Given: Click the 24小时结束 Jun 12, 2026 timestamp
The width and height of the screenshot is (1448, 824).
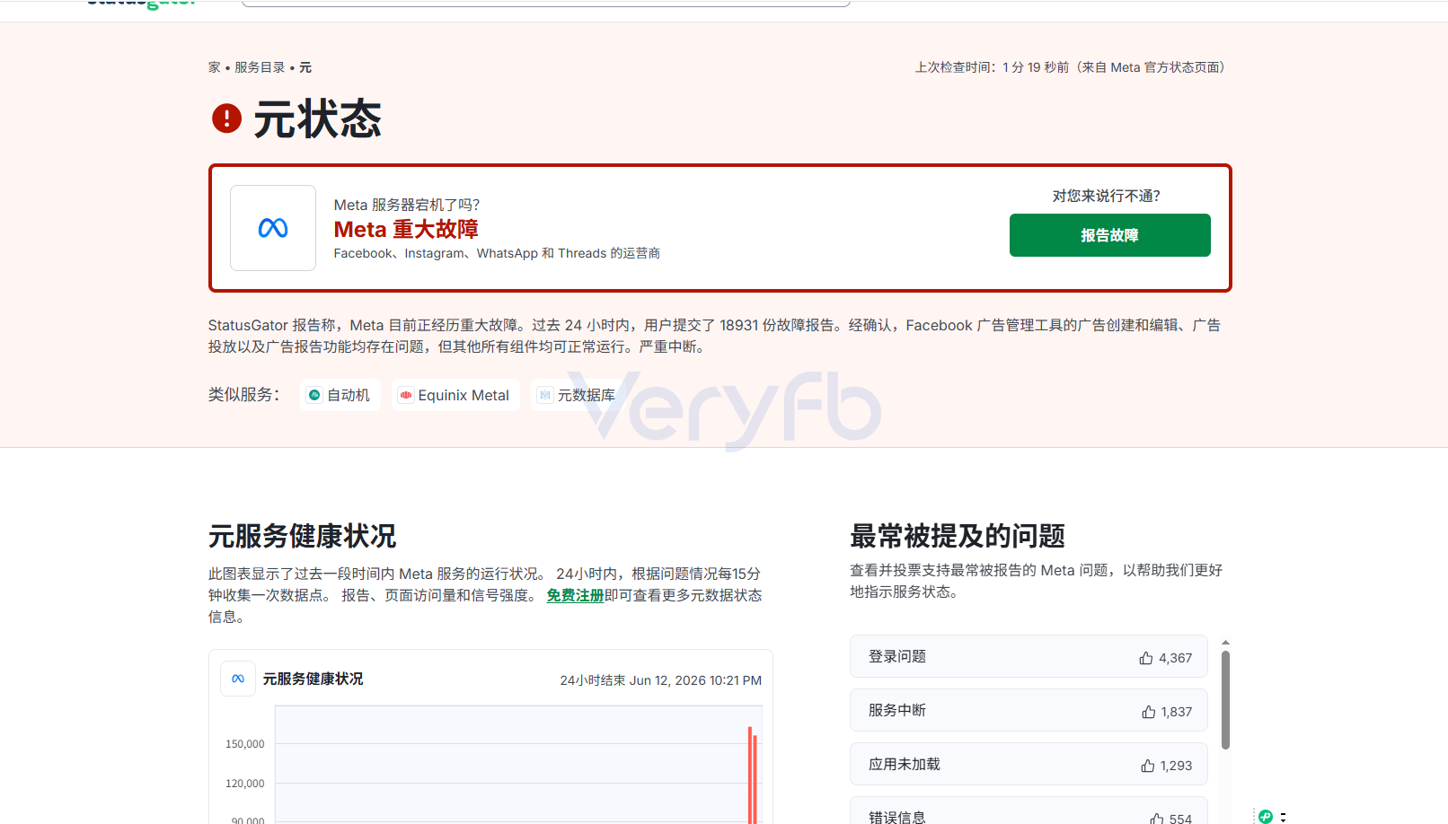Looking at the screenshot, I should (660, 680).
